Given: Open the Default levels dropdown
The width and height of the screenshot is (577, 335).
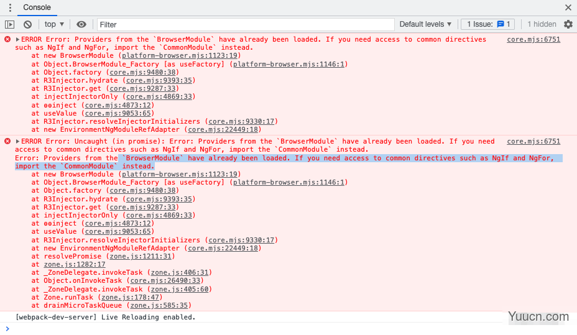Looking at the screenshot, I should 425,24.
